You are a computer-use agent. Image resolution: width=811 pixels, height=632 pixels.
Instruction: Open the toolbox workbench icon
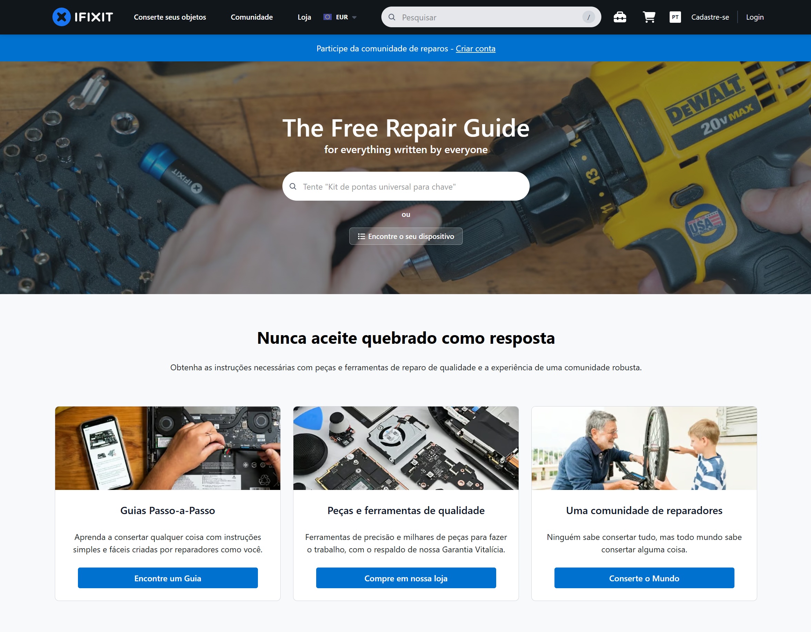tap(620, 17)
